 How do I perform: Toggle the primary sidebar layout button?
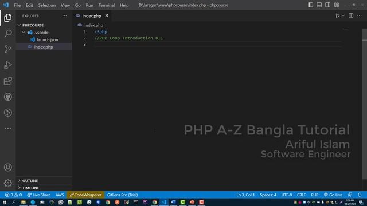310,5
